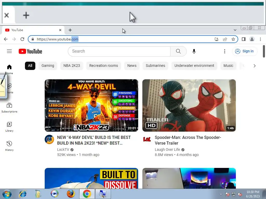Click the Sign in button

click(x=244, y=51)
